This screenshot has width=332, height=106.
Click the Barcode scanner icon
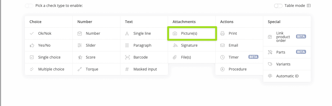tap(127, 57)
